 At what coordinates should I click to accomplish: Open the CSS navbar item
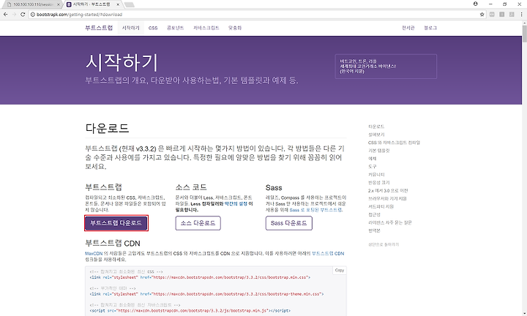153,28
